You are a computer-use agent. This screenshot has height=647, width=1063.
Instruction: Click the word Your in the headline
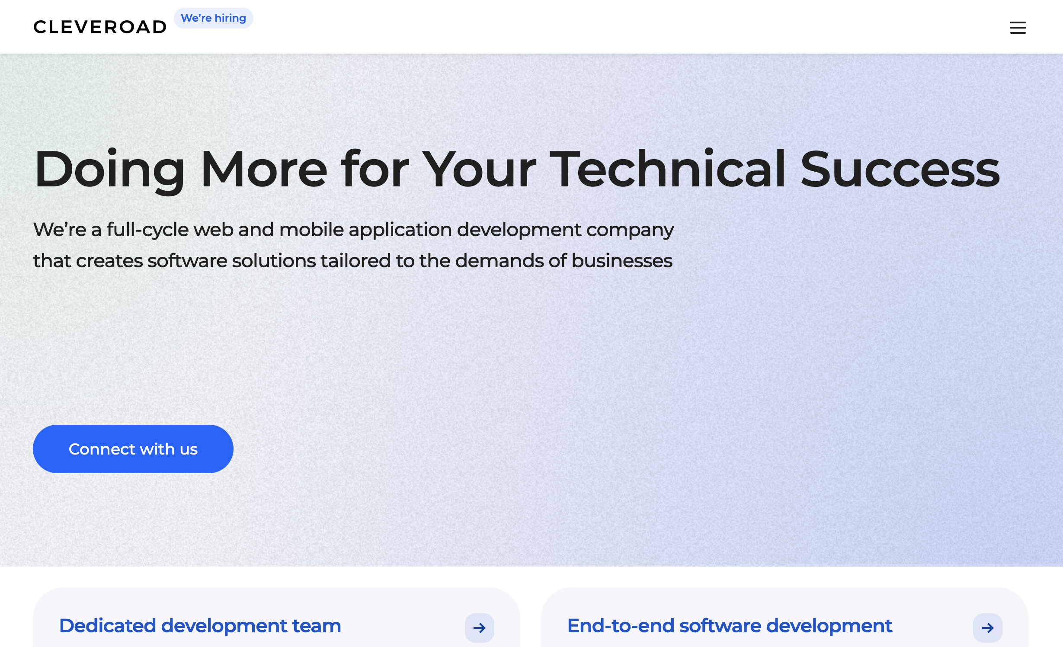point(479,170)
